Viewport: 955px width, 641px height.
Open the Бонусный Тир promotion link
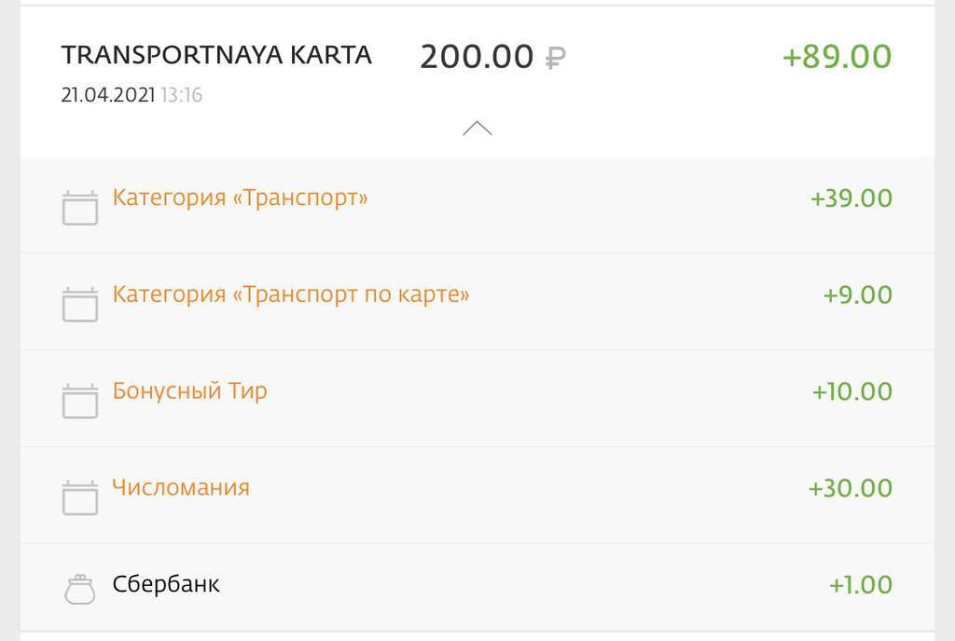[189, 390]
